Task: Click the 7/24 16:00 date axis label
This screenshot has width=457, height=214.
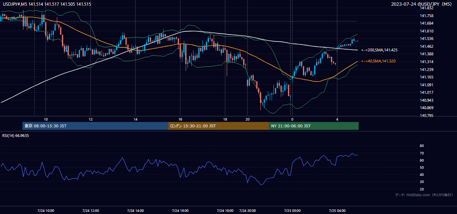Action: pyautogui.click(x=180, y=211)
